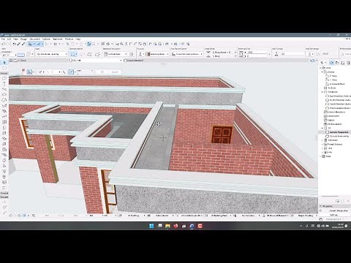The height and width of the screenshot is (263, 351).
Task: Expand the Lists folder in Navigator
Action: pos(322,148)
